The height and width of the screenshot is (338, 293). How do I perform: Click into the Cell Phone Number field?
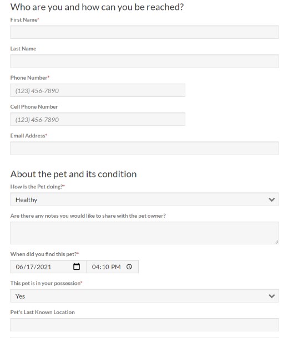point(98,119)
